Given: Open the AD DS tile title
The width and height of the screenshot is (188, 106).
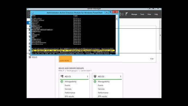Looking at the screenshot, I should point(101,77).
